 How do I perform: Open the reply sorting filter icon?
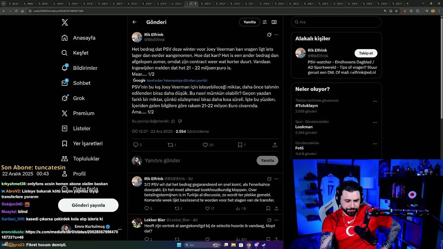pyautogui.click(x=265, y=22)
